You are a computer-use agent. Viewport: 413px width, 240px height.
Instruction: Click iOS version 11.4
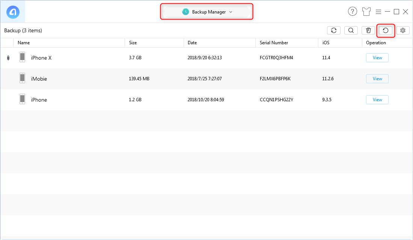tap(326, 58)
